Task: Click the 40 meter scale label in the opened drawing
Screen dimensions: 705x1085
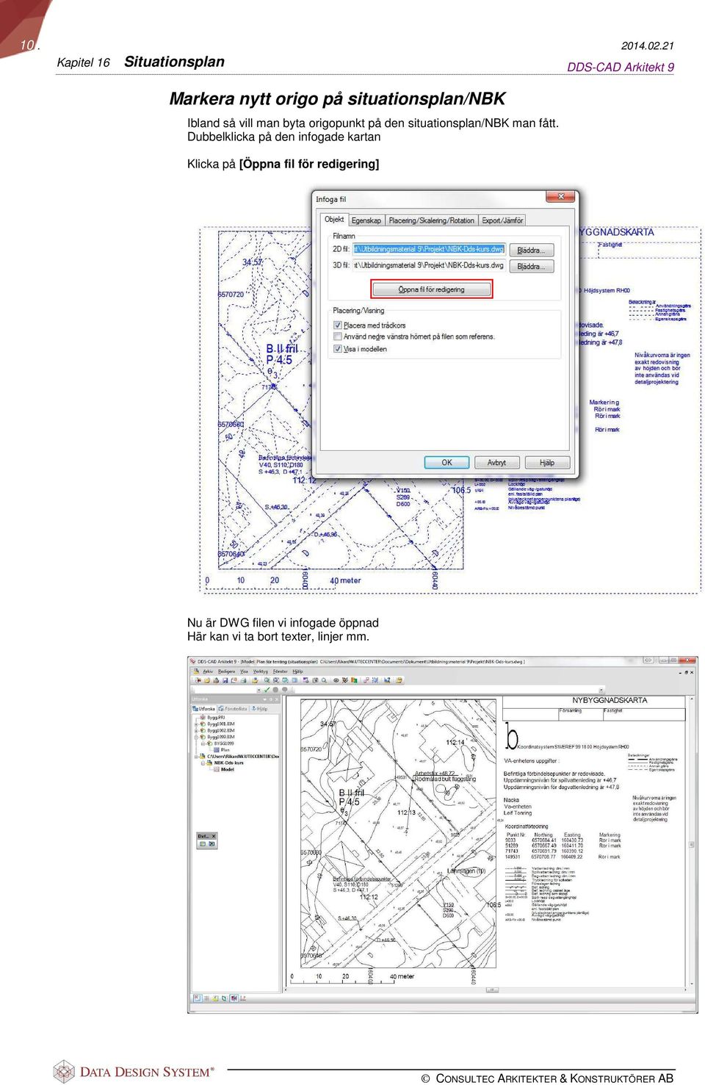Action: pyautogui.click(x=402, y=976)
